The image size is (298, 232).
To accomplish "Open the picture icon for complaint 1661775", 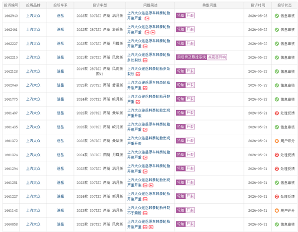I will (138, 102).
